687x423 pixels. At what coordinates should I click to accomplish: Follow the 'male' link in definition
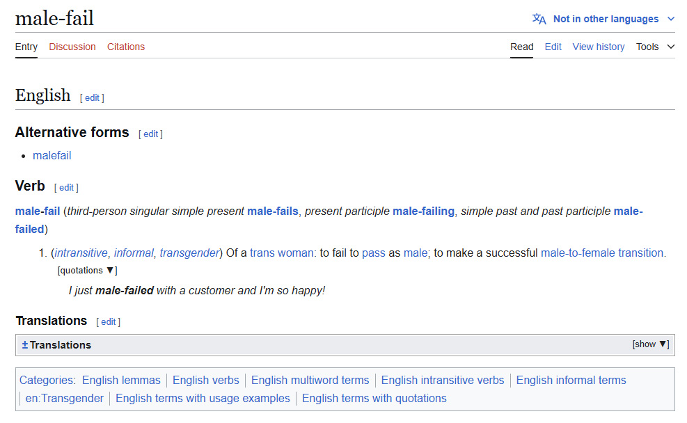[x=416, y=253]
